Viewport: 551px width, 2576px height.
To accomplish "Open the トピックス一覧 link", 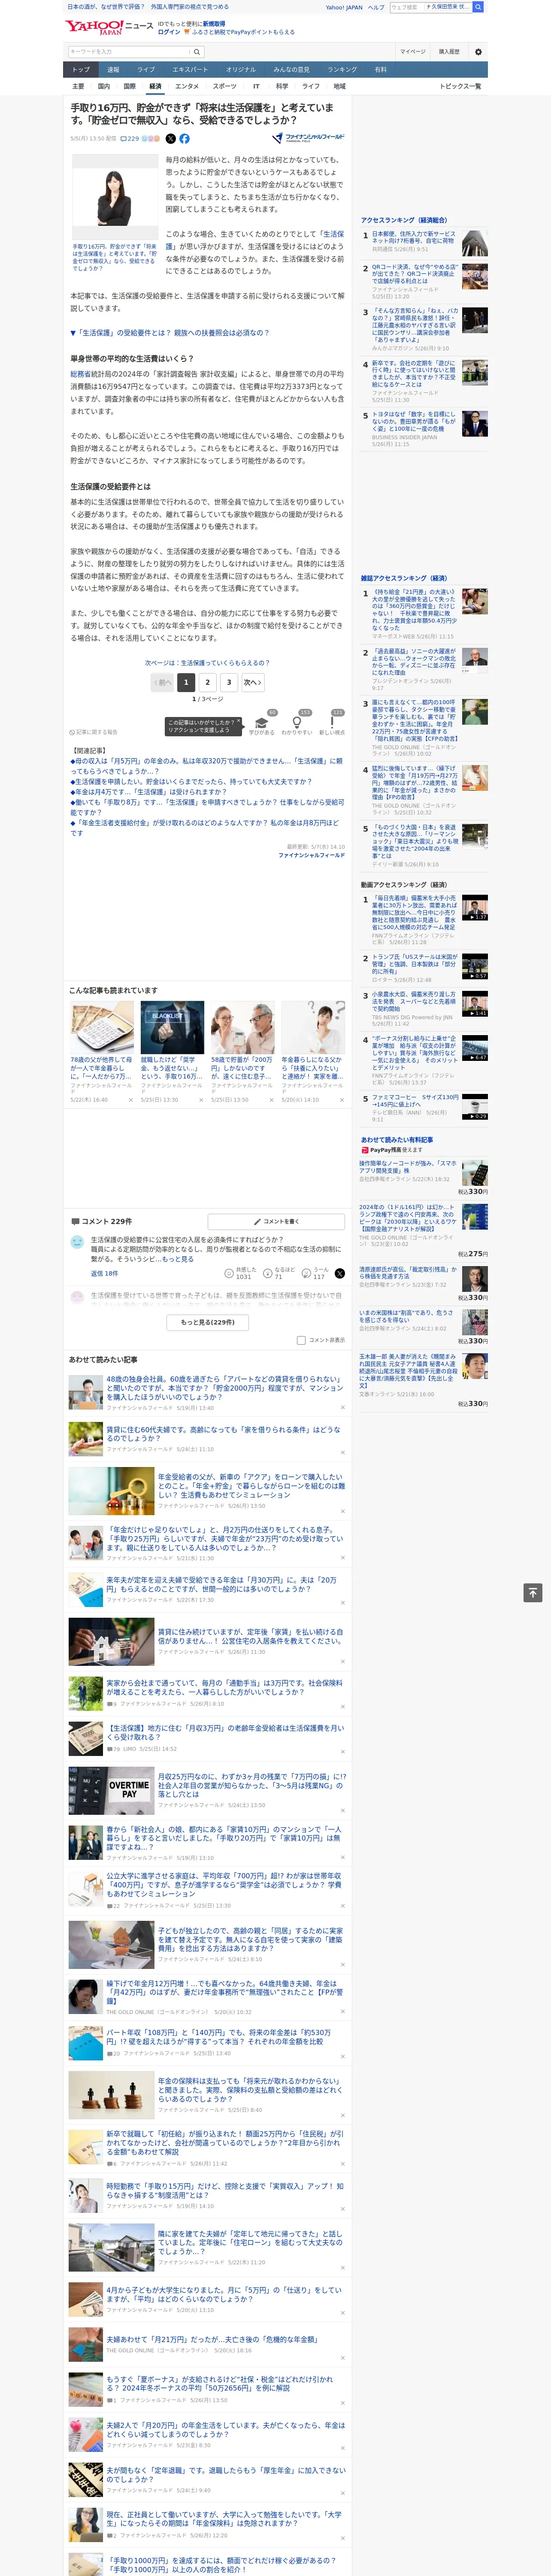I will pyautogui.click(x=460, y=86).
